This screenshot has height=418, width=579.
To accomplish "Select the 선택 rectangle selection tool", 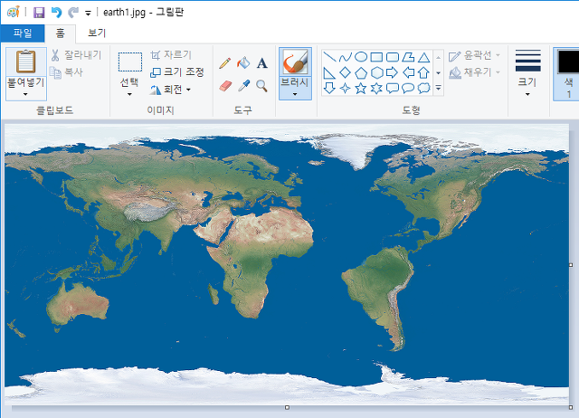I will point(130,62).
